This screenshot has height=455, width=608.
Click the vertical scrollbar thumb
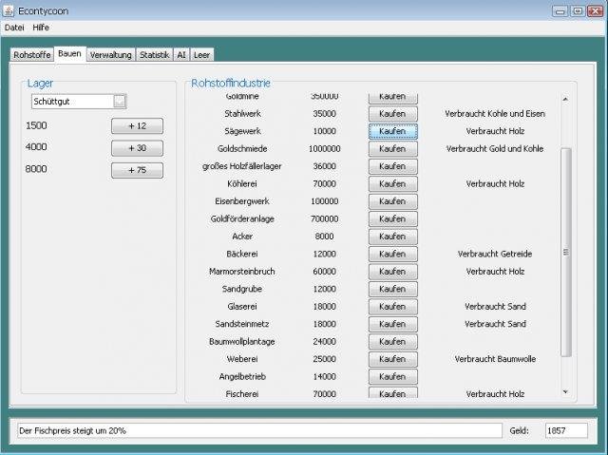click(x=566, y=252)
